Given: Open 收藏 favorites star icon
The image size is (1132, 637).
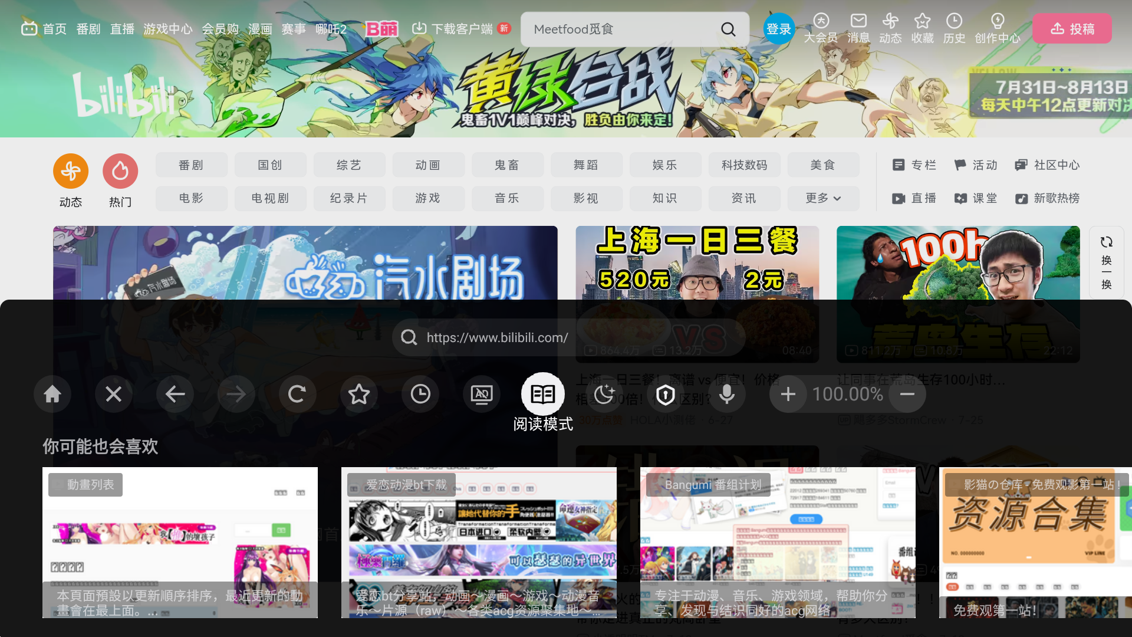Looking at the screenshot, I should coord(922,28).
